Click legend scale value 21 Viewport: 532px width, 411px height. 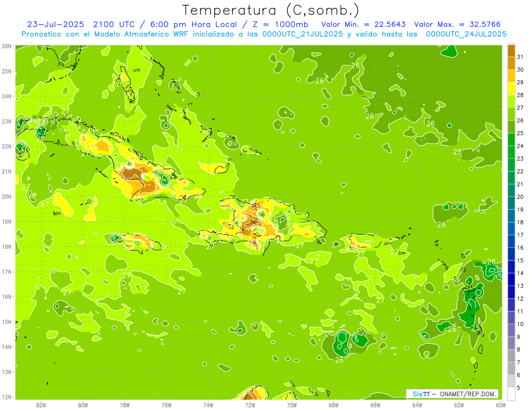point(520,184)
